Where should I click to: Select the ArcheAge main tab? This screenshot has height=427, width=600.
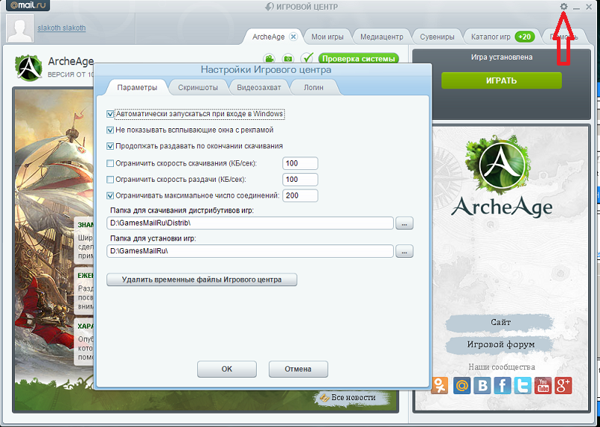[268, 37]
